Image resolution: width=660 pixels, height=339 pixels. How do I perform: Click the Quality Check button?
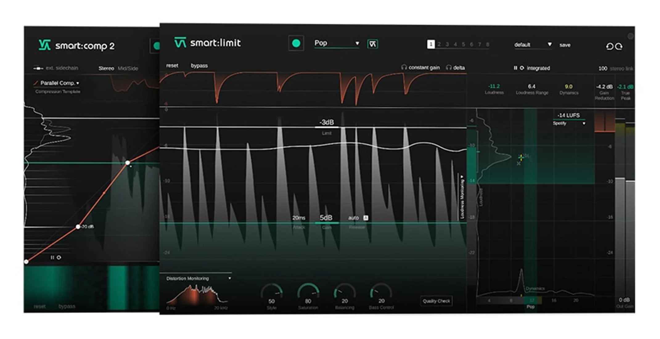436,301
